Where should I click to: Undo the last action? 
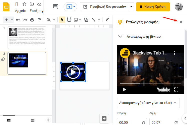pyautogui.click(x=18, y=20)
